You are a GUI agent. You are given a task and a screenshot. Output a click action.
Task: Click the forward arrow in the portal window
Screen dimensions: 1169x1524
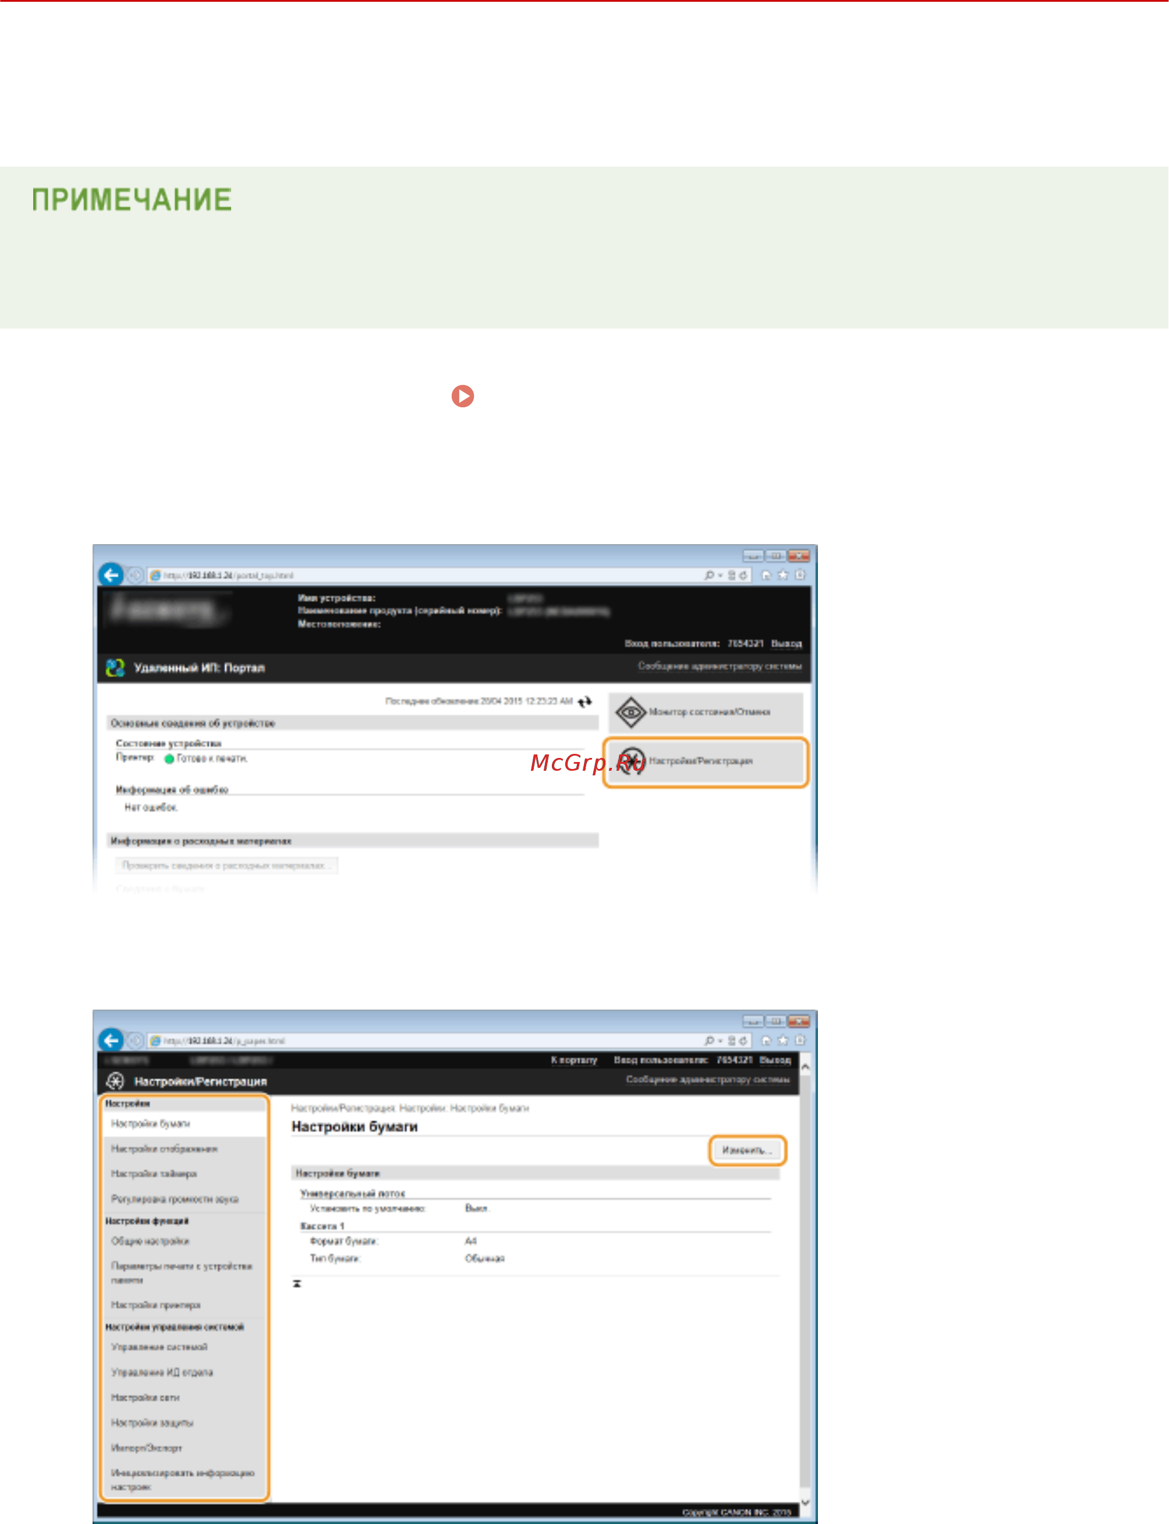[x=136, y=575]
